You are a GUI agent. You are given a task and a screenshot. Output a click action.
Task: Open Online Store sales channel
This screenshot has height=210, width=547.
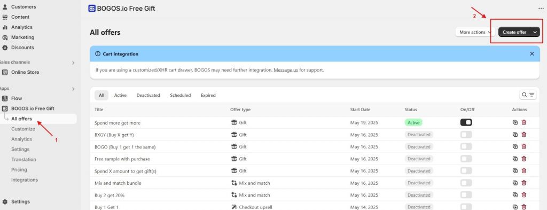(x=25, y=72)
